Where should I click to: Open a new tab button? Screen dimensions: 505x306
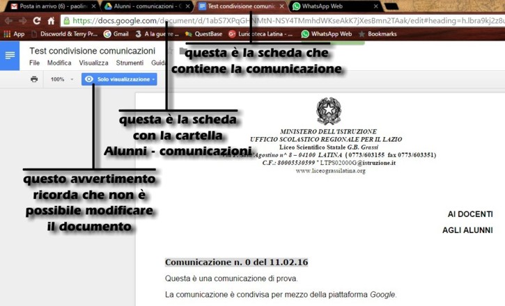391,6
